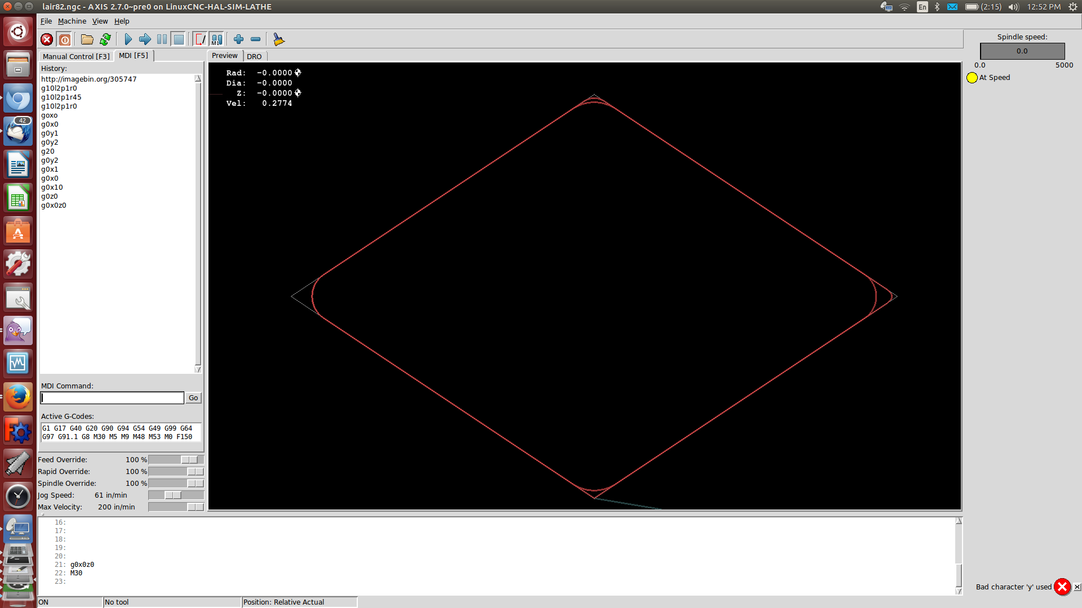Open the Help menu
The image size is (1082, 608).
click(x=122, y=21)
